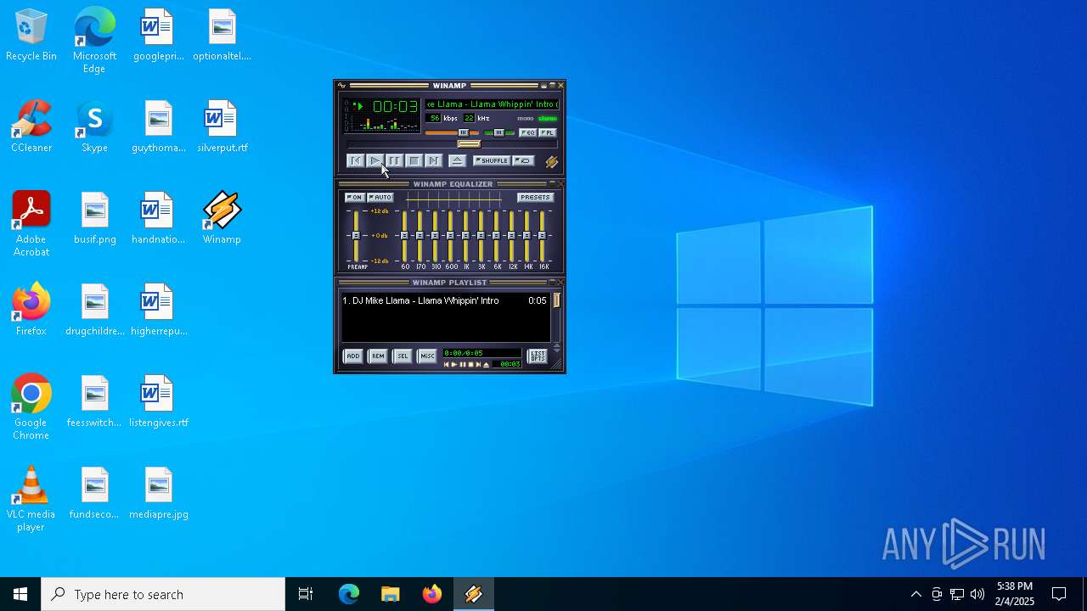Select mediapre.jpg file on desktop
The width and height of the screenshot is (1087, 611).
click(x=159, y=494)
